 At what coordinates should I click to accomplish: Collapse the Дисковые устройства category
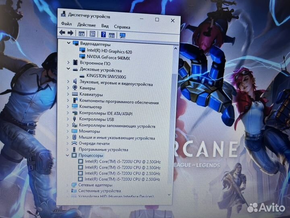coord(68,69)
